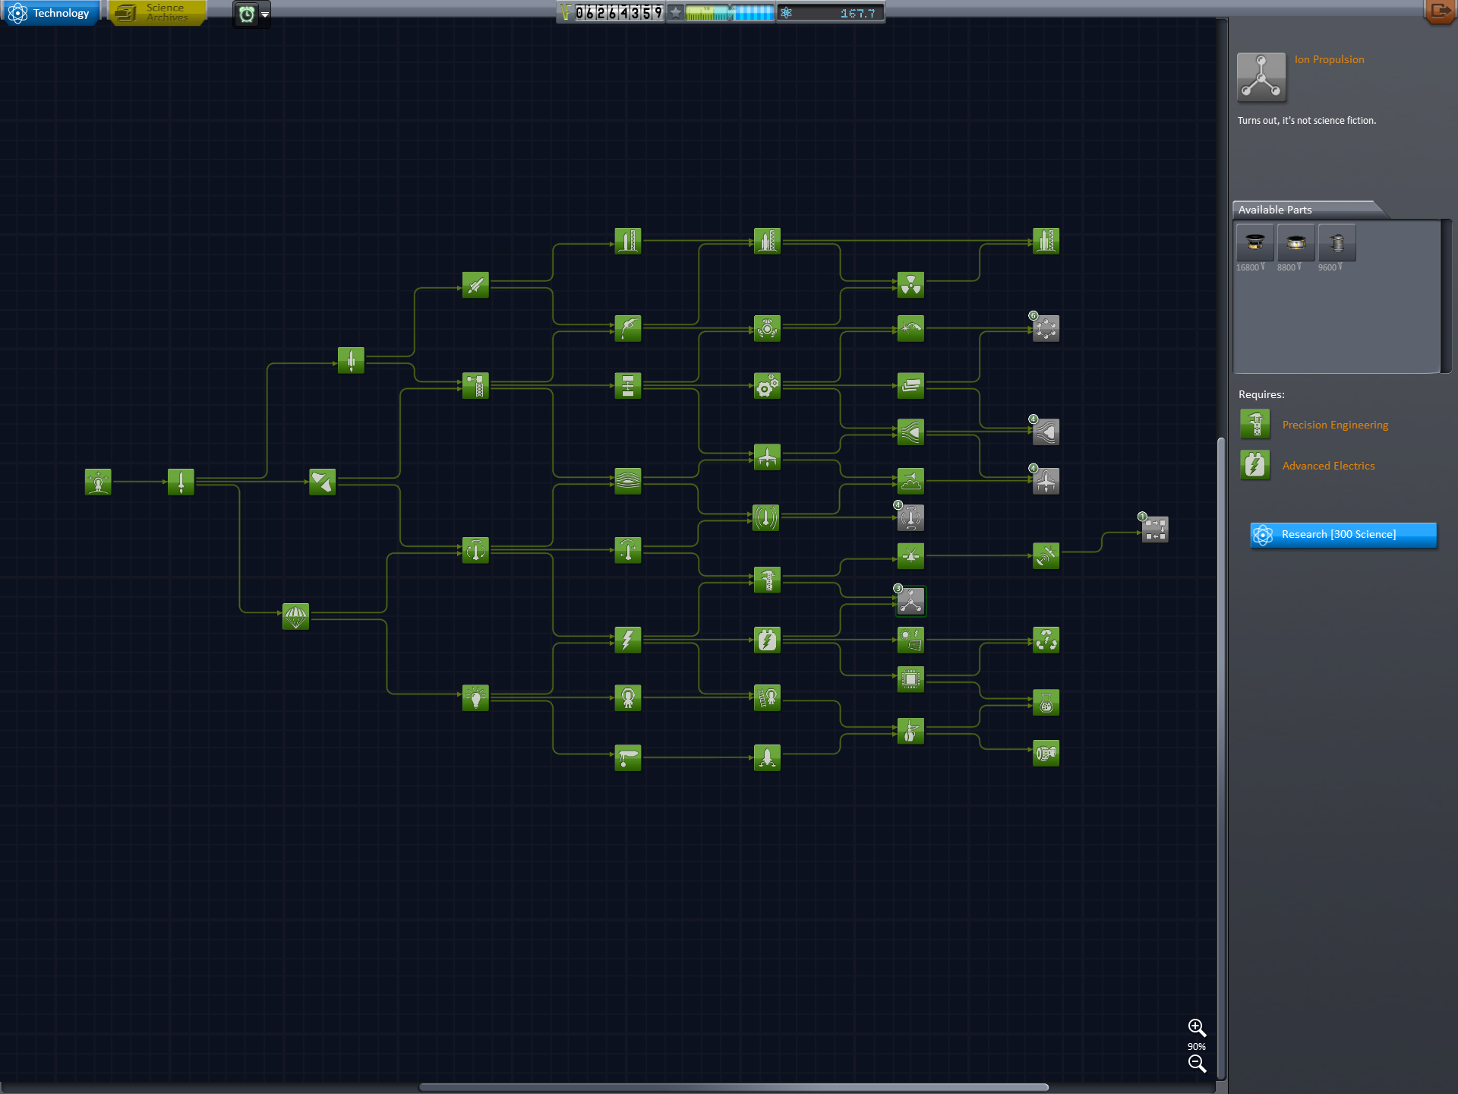The width and height of the screenshot is (1458, 1094).
Task: Select the General Rocketry node
Action: coord(351,360)
